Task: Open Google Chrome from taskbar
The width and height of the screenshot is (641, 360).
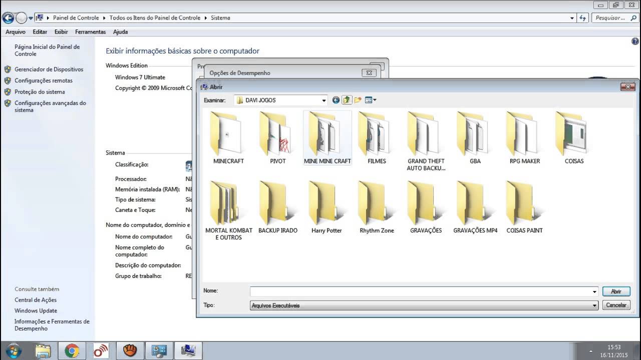Action: 72,351
